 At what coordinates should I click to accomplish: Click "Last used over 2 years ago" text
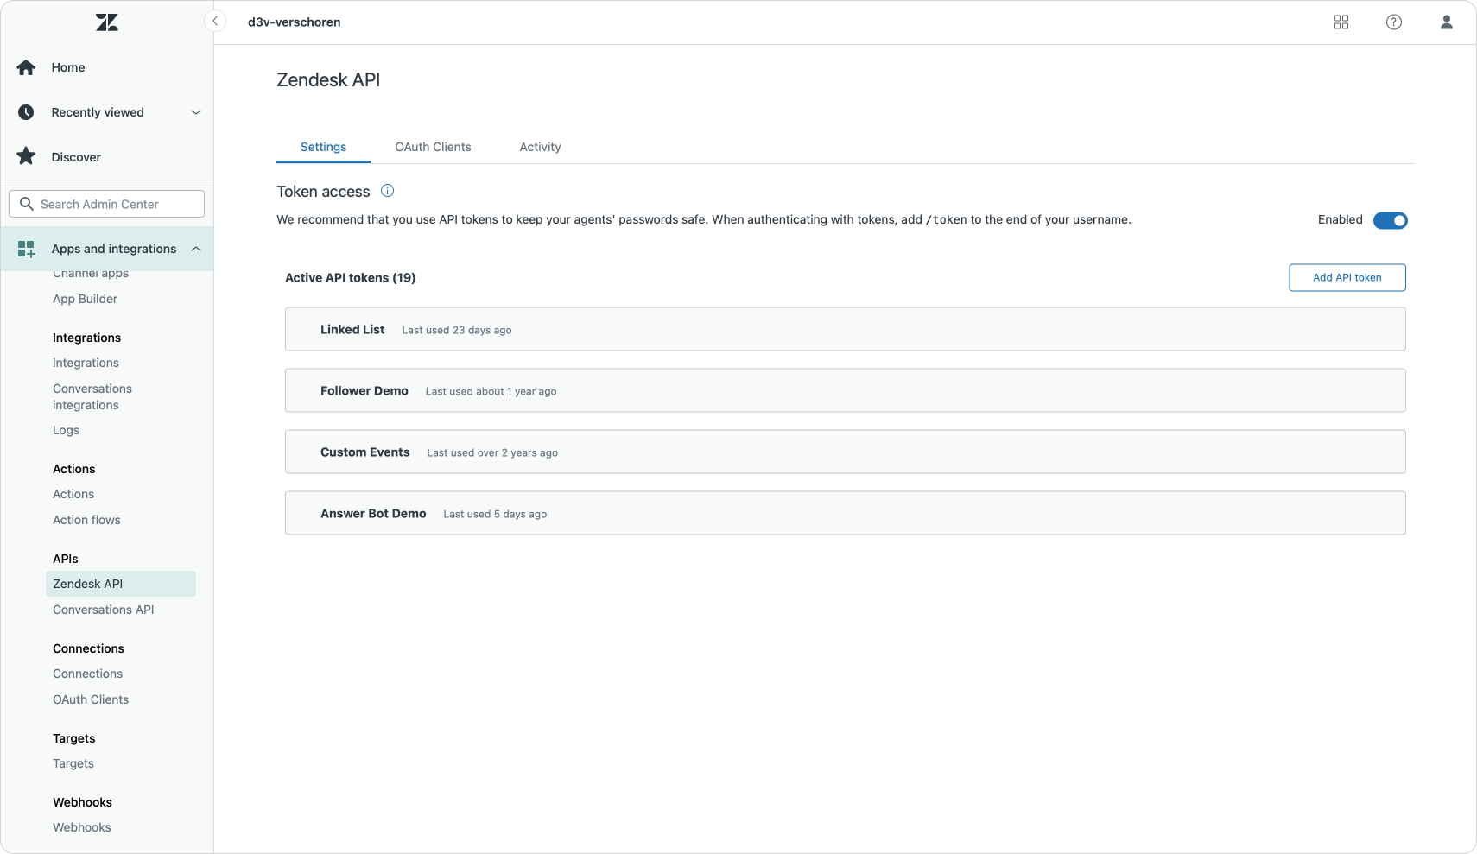tap(492, 452)
